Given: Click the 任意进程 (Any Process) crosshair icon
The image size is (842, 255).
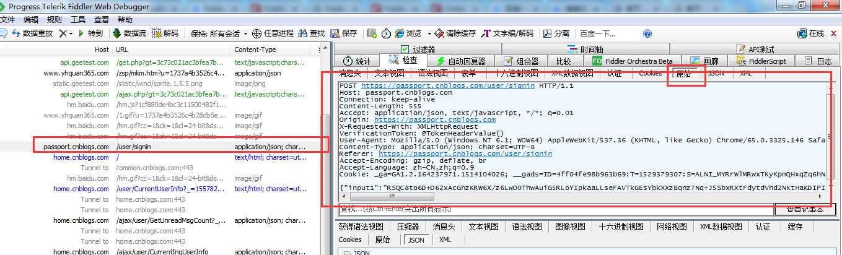Looking at the screenshot, I should pyautogui.click(x=257, y=33).
